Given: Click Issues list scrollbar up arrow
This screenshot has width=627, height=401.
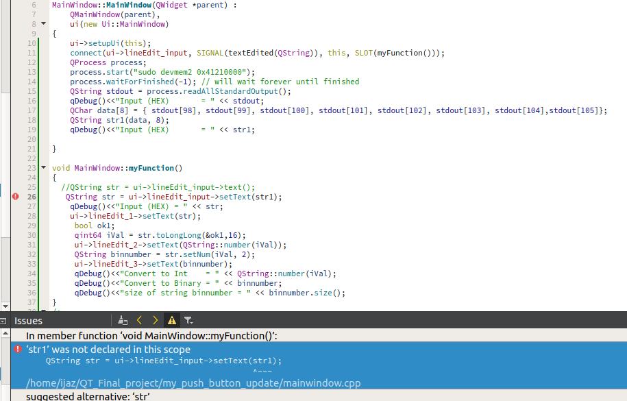Looking at the screenshot, I should tap(5, 333).
